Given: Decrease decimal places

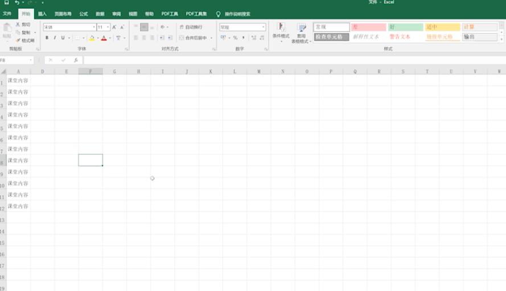Looking at the screenshot, I should tap(262, 38).
